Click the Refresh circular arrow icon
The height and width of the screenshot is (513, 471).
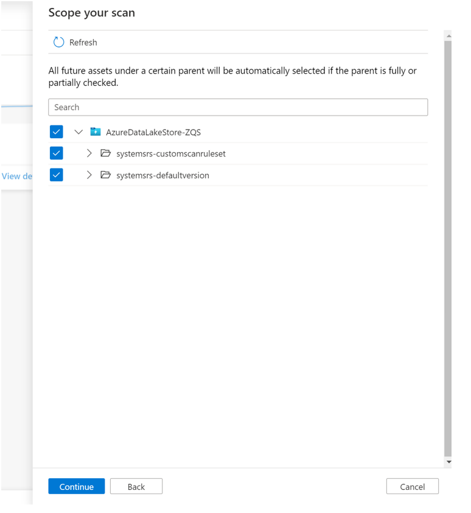click(58, 43)
